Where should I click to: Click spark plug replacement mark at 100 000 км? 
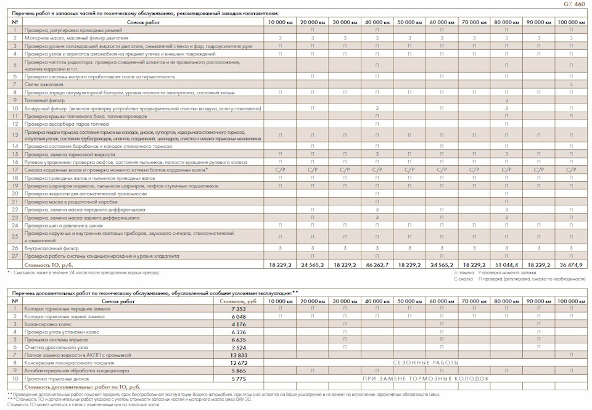571,84
